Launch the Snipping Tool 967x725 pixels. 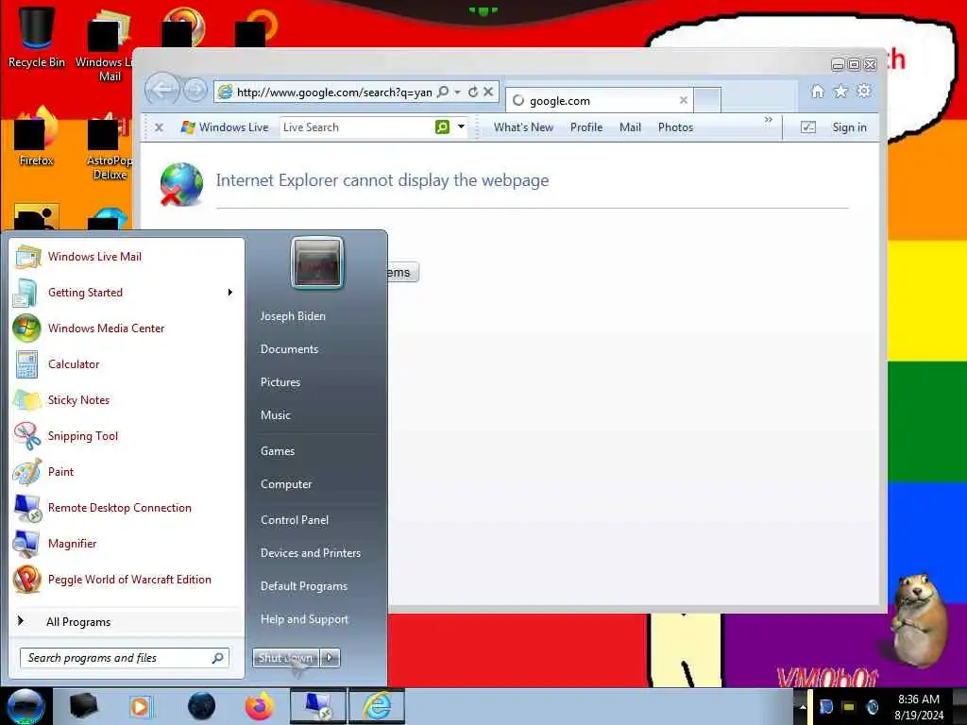click(x=127, y=435)
